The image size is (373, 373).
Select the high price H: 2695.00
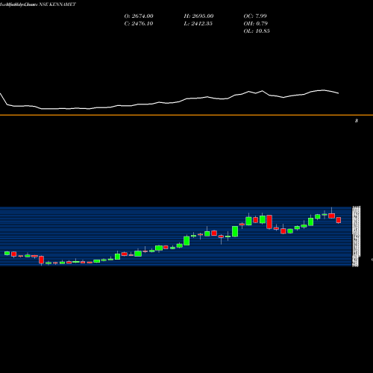(198, 16)
